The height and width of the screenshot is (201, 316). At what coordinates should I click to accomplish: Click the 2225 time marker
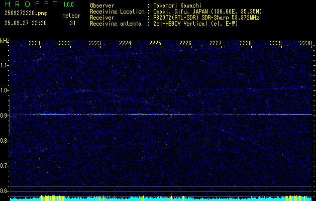(155, 43)
